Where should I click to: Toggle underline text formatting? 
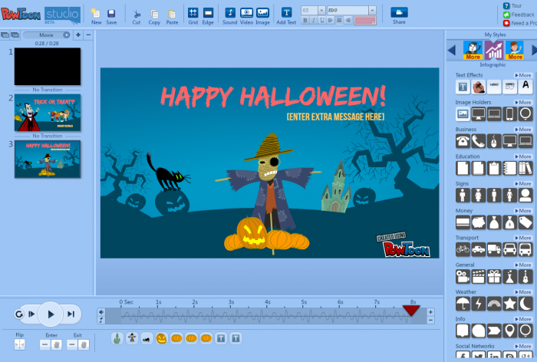tap(322, 21)
